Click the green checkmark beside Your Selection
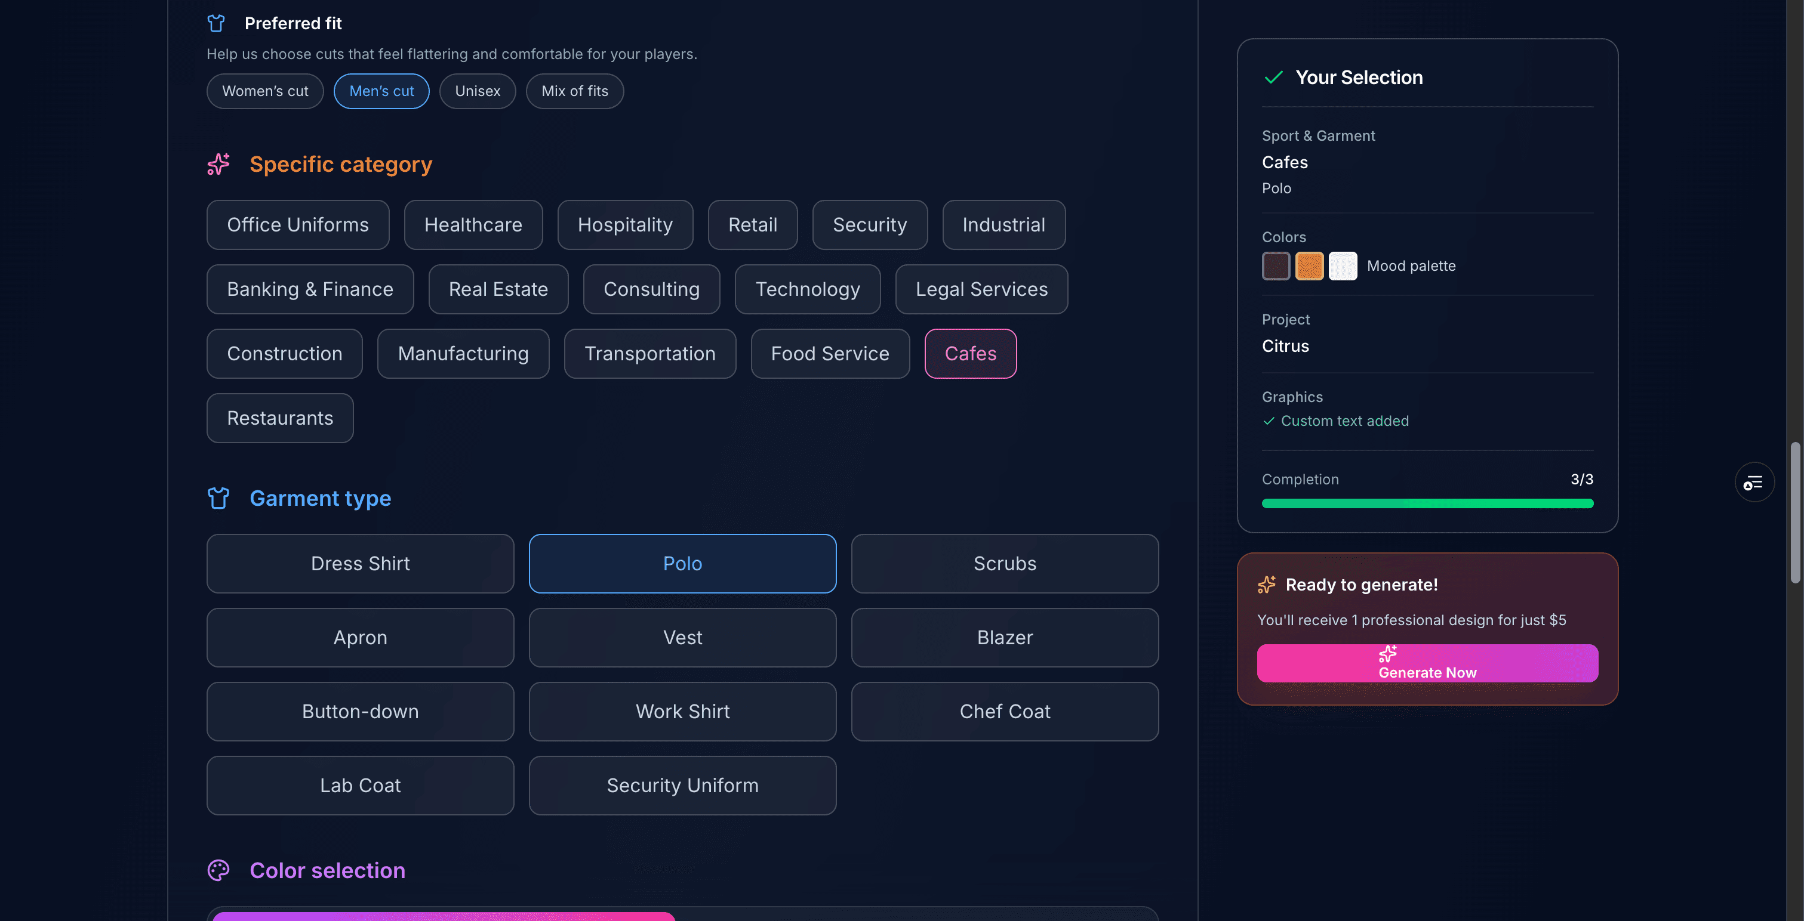The image size is (1804, 921). point(1275,78)
